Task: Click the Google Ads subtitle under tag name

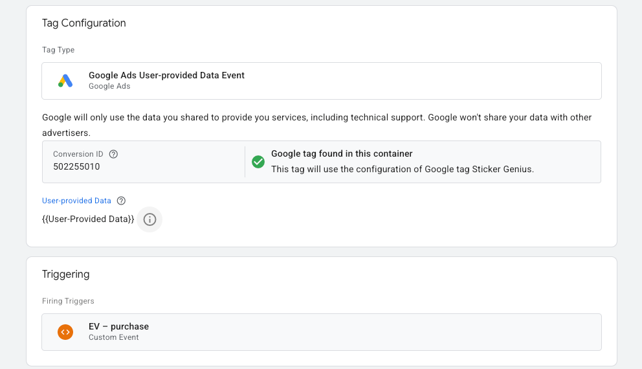Action: 109,86
